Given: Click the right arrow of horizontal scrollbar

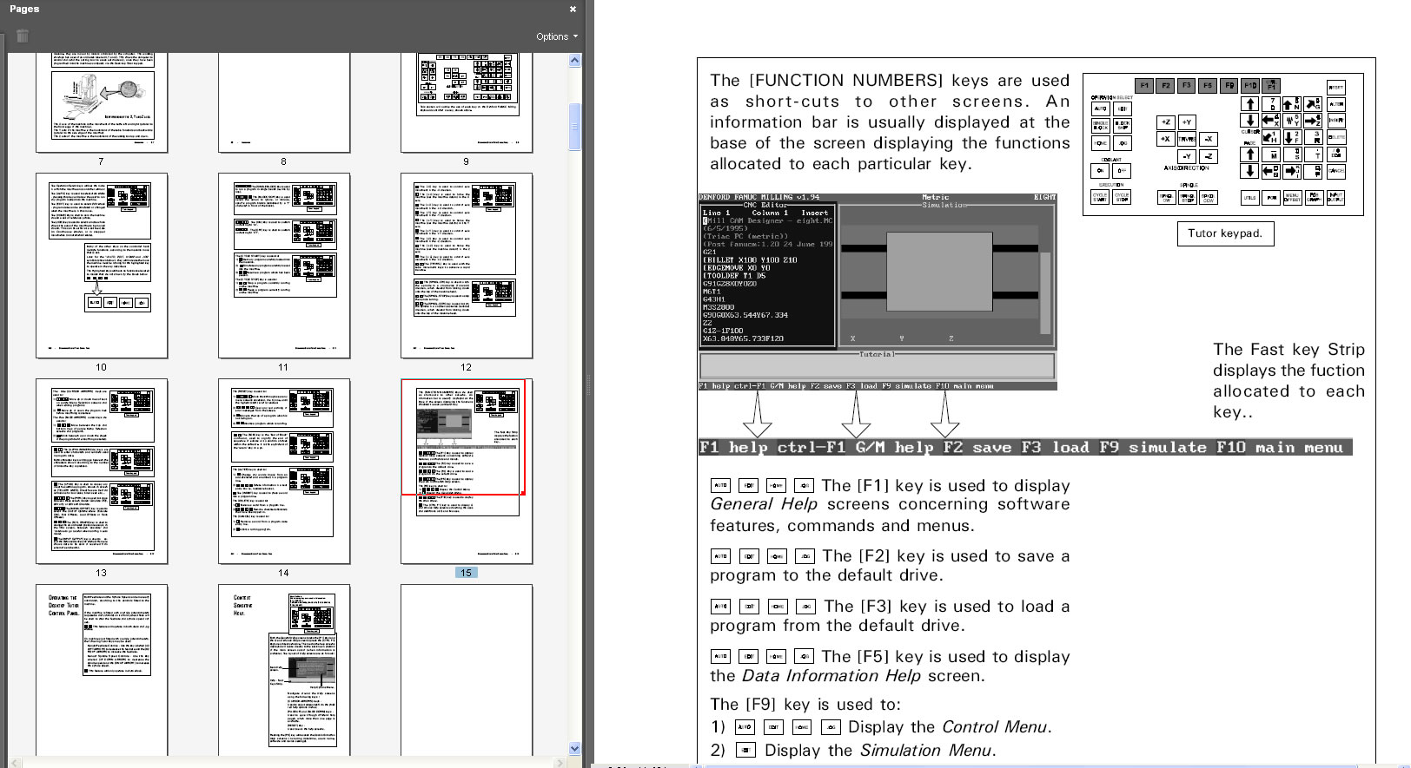Looking at the screenshot, I should (x=560, y=763).
